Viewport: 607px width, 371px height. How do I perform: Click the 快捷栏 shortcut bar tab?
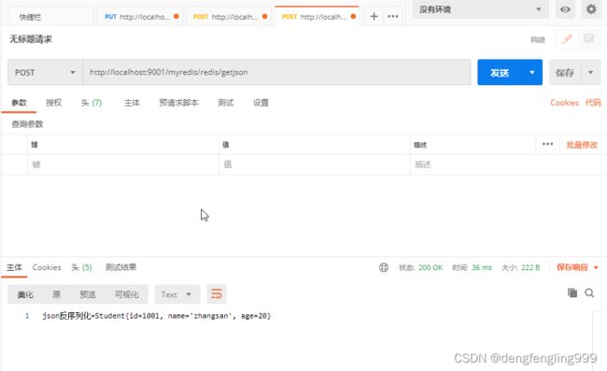pyautogui.click(x=30, y=17)
